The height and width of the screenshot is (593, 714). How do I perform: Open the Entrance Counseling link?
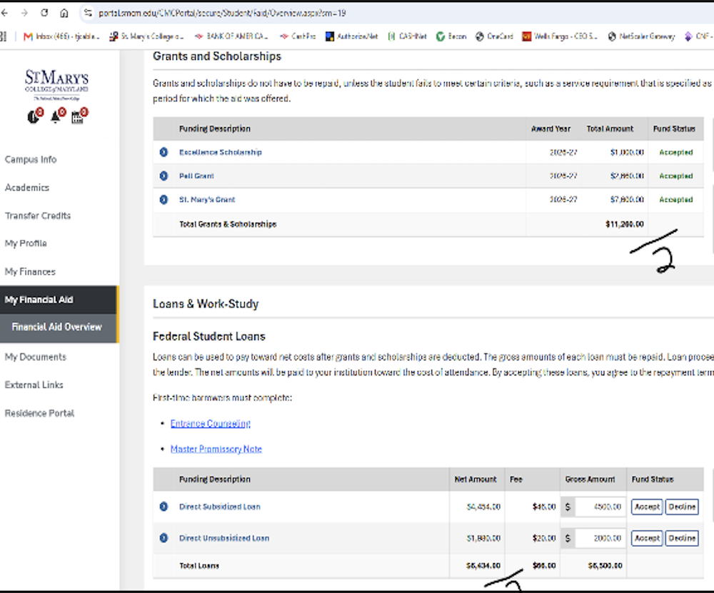[211, 423]
